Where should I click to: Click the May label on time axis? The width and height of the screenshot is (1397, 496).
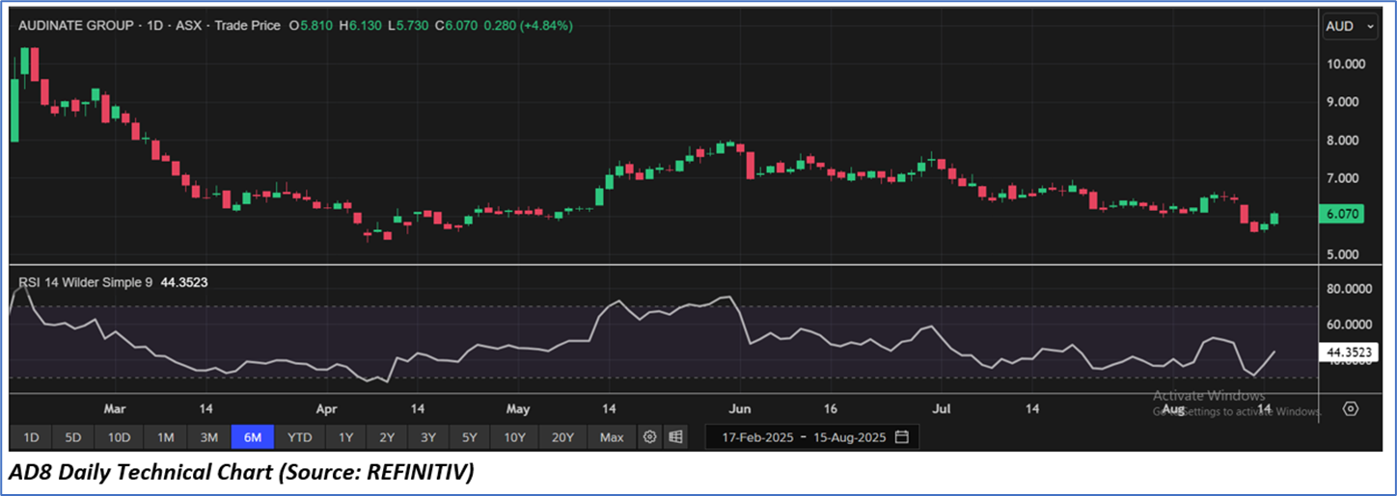pyautogui.click(x=518, y=409)
